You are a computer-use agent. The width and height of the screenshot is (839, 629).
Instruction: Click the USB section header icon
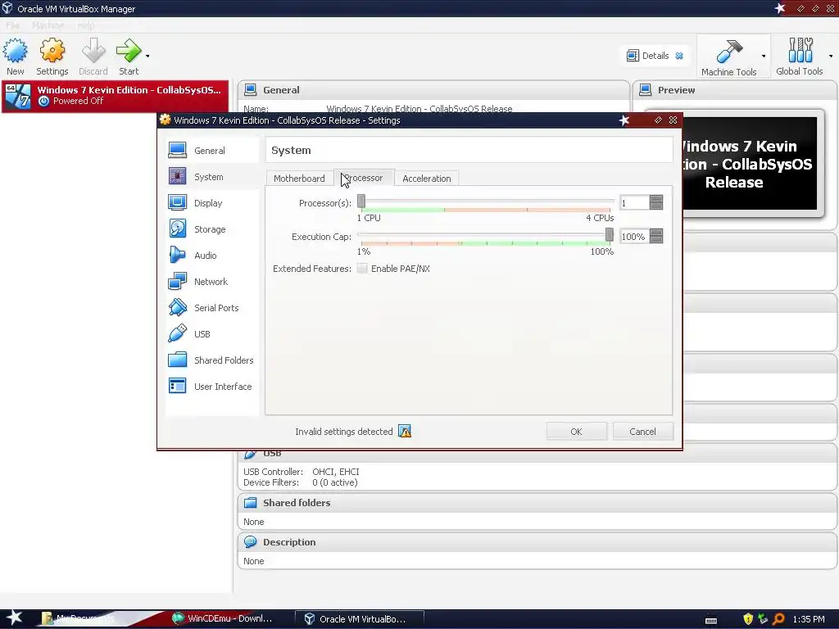(250, 454)
